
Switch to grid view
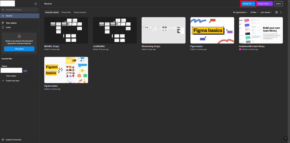click(276, 12)
